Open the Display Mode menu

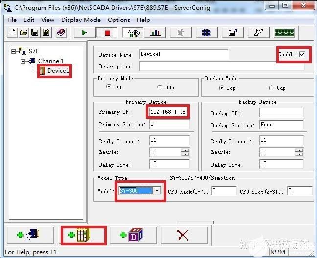[x=81, y=20]
